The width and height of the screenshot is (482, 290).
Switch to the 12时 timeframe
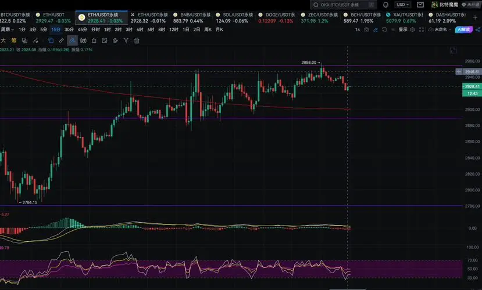(174, 30)
